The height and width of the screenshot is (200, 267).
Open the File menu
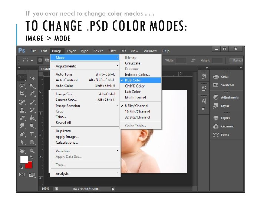(33, 51)
